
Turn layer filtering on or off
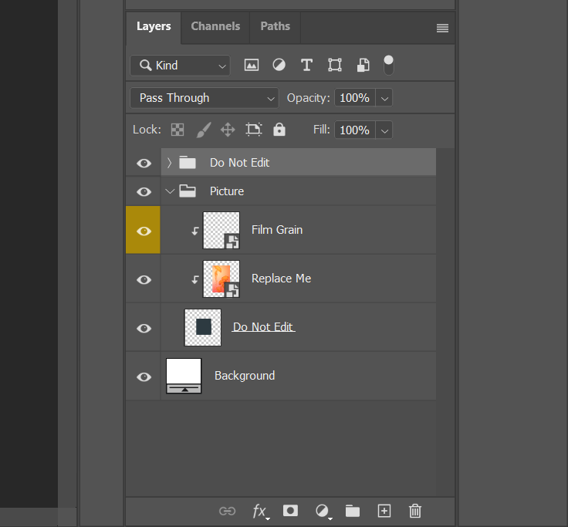(x=388, y=65)
